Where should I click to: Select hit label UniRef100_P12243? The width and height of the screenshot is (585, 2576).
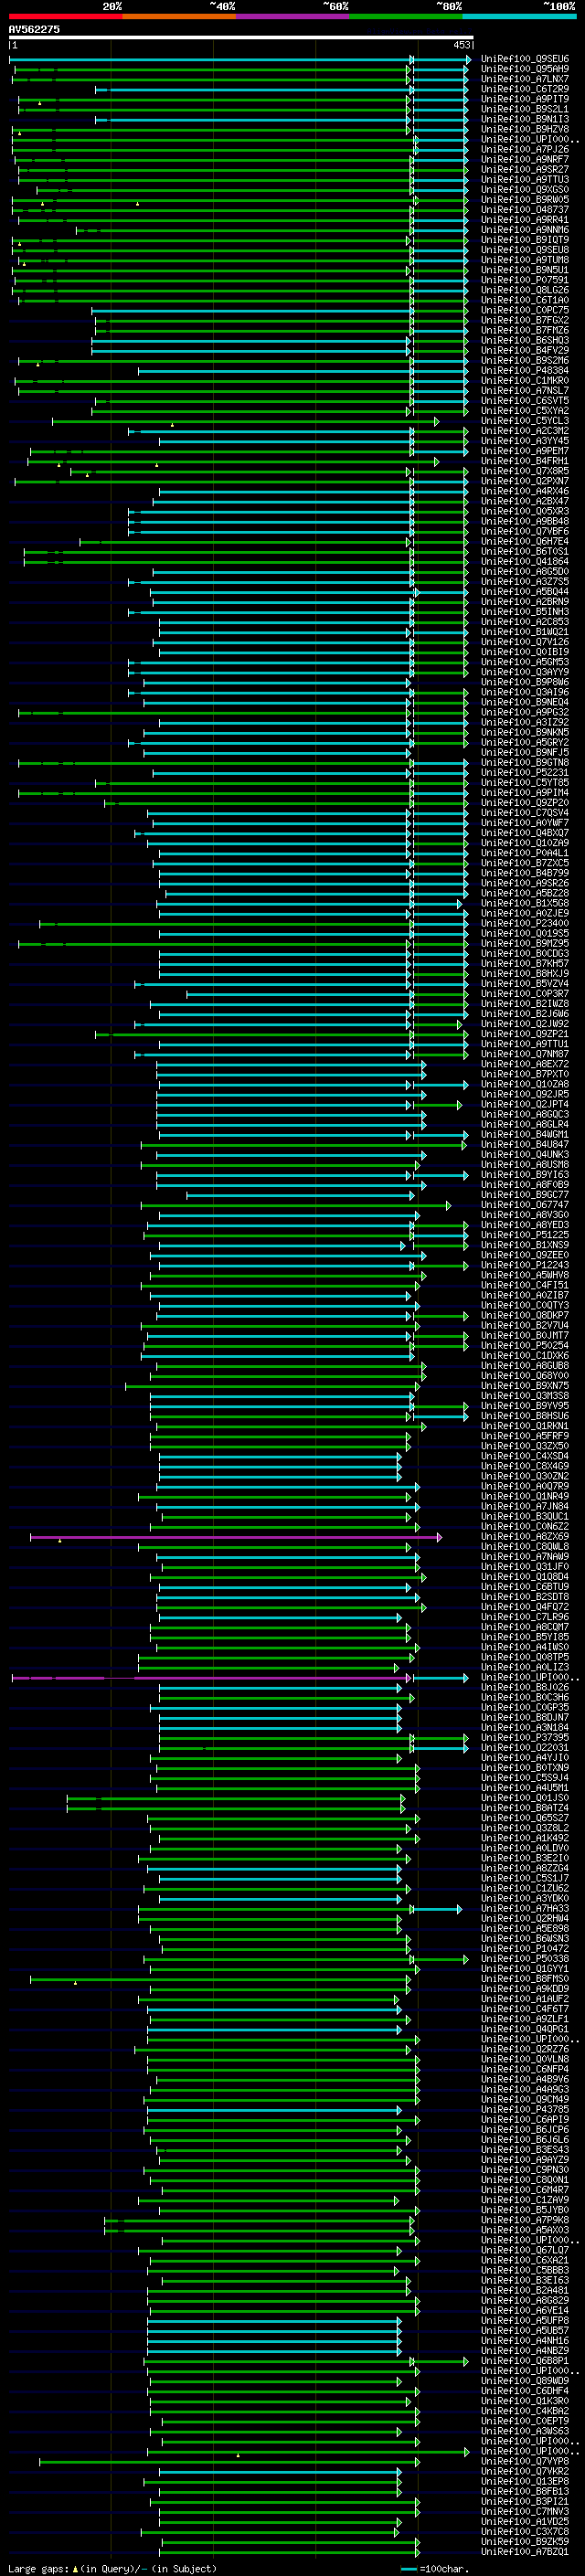coord(525,1265)
